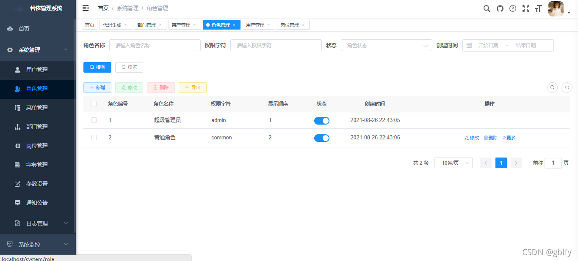Collapse the sidebar with the hamburger icon
Image resolution: width=578 pixels, height=261 pixels.
point(85,8)
